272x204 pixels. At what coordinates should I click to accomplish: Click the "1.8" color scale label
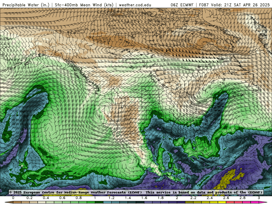point(160,198)
